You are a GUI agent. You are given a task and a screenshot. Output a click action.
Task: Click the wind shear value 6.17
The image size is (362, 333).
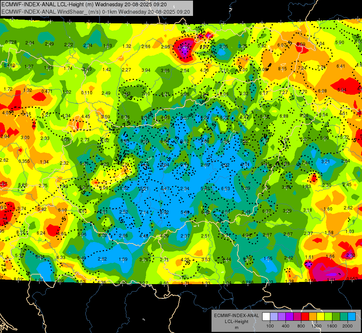264,93
